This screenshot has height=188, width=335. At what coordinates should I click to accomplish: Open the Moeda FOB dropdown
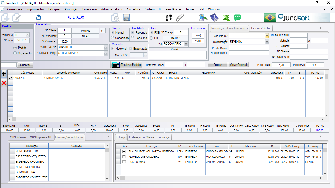point(145,55)
